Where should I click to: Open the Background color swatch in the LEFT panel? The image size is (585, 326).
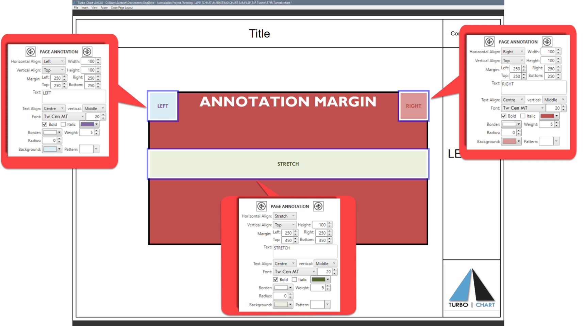[52, 149]
